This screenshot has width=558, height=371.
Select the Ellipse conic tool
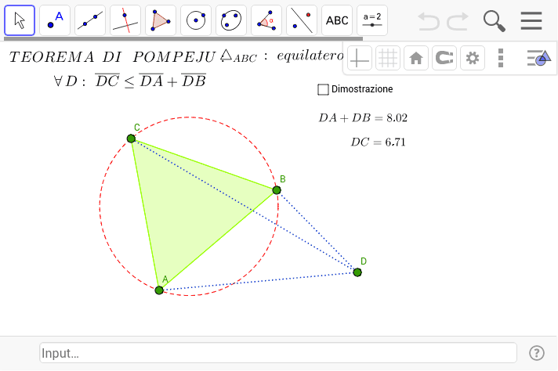click(x=231, y=20)
